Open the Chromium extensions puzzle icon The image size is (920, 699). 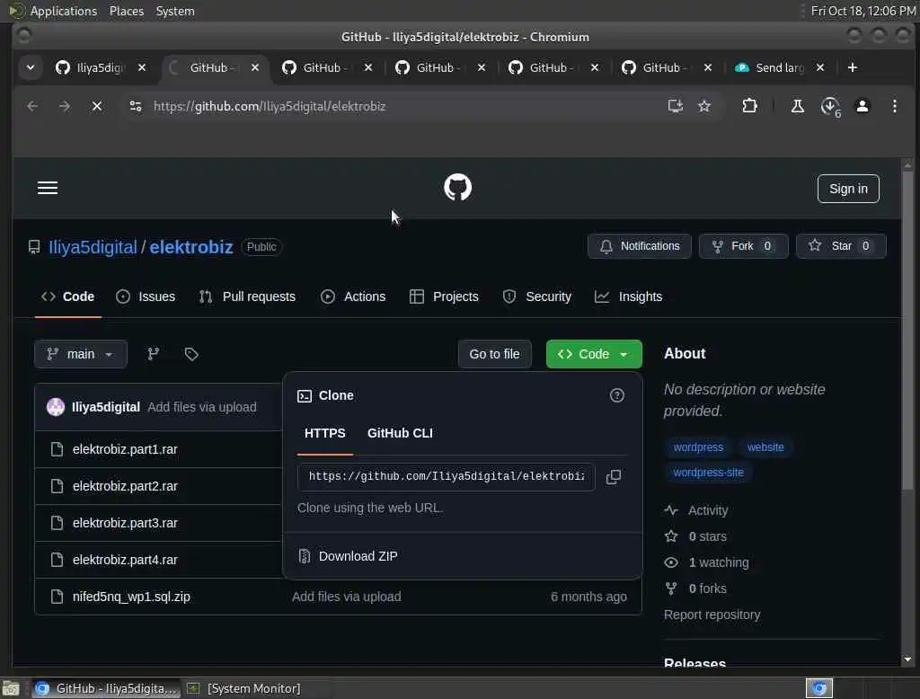[x=749, y=106]
